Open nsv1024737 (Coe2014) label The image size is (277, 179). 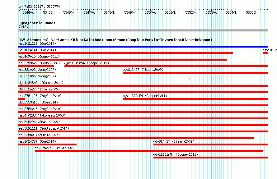(x=37, y=141)
